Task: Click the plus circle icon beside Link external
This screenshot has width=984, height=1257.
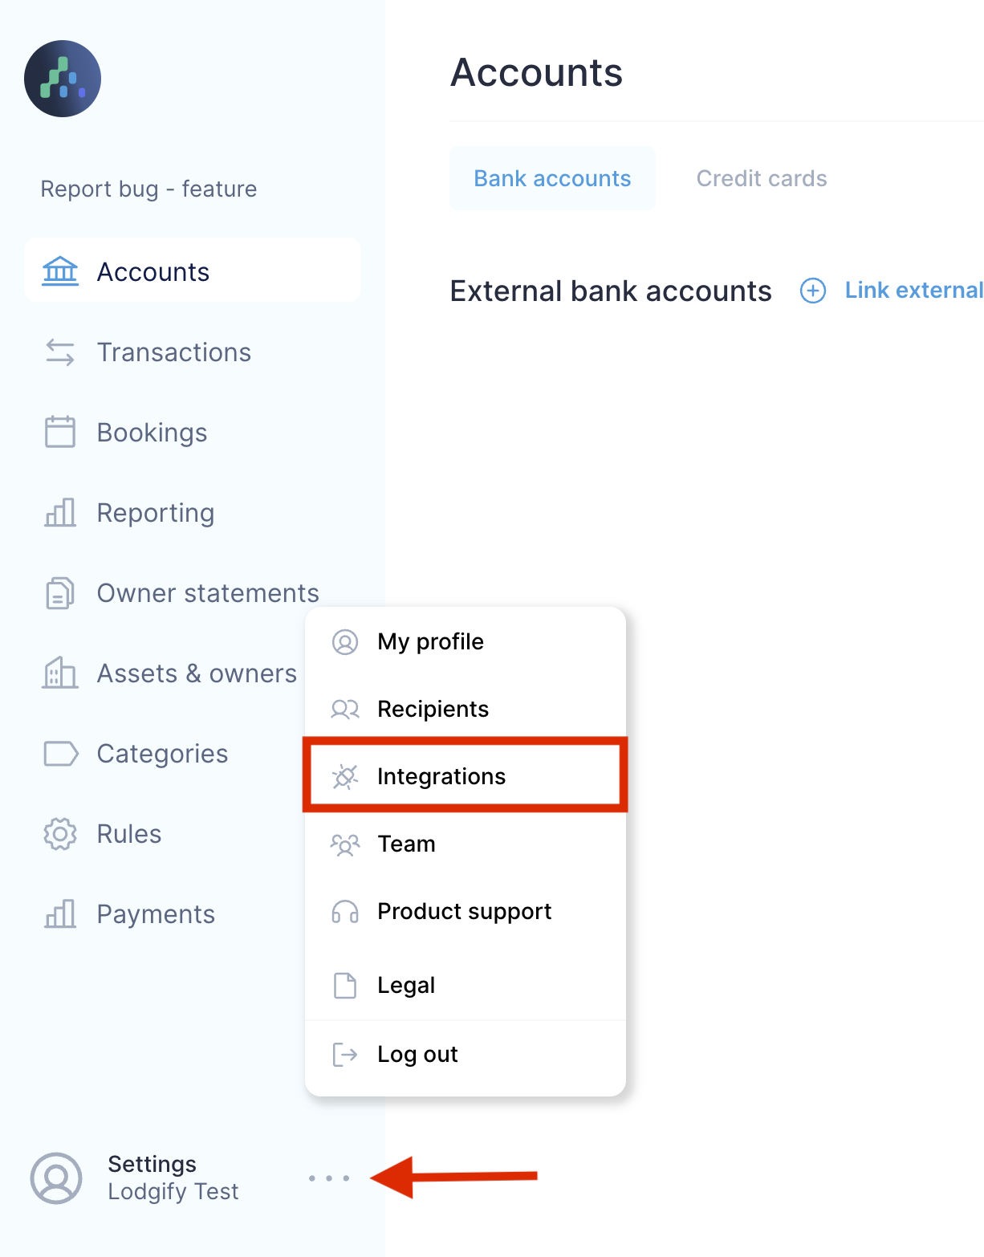Action: click(x=813, y=291)
